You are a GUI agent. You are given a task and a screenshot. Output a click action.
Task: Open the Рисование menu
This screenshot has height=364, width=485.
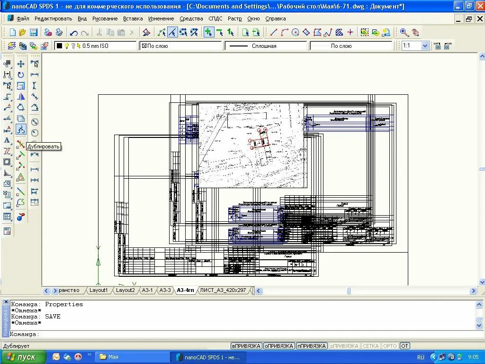click(x=105, y=18)
